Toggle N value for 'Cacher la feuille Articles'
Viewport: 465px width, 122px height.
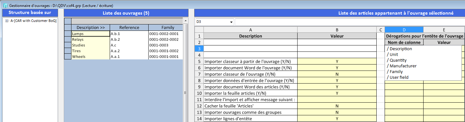pos(337,106)
